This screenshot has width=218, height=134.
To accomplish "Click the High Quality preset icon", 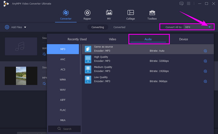I will click(x=88, y=59).
